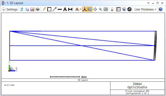This screenshot has width=166, height=96.
Task: Open the Line Thickness dropdown
Action: tap(145, 9)
